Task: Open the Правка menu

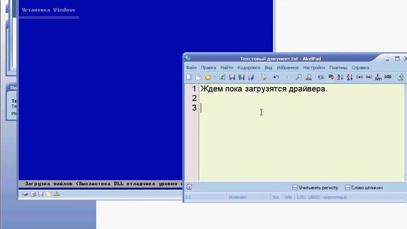Action: click(x=209, y=67)
